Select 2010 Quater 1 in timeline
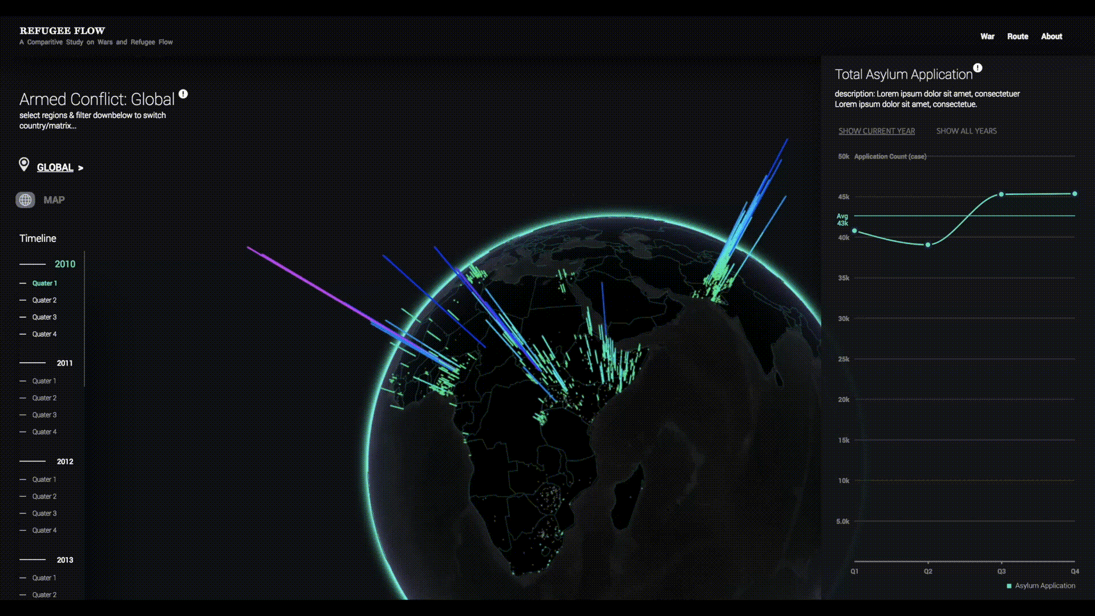1095x616 pixels. [x=44, y=283]
